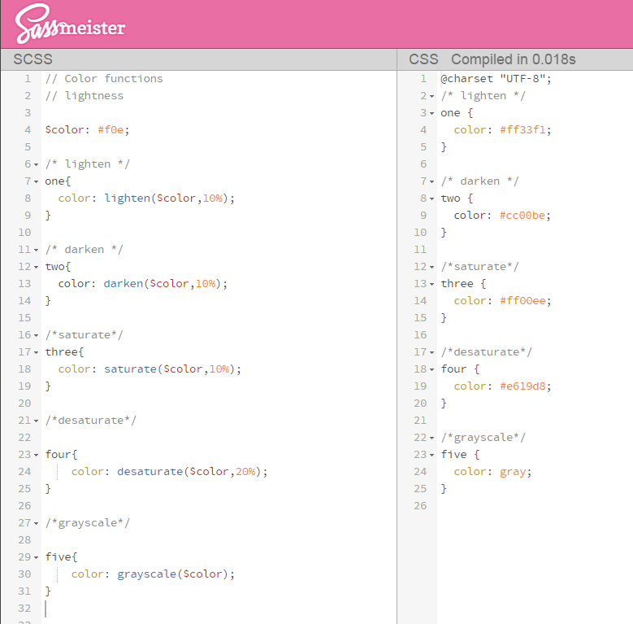Collapse fold arrow on CSS line 7
633x624 pixels.
[432, 182]
